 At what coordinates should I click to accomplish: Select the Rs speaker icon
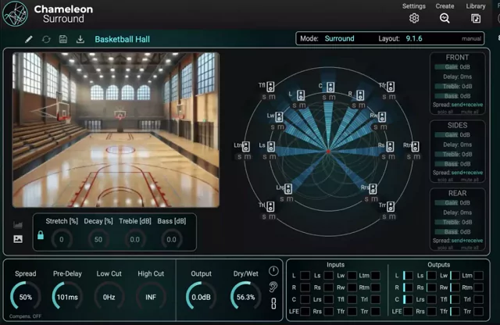[x=391, y=147]
